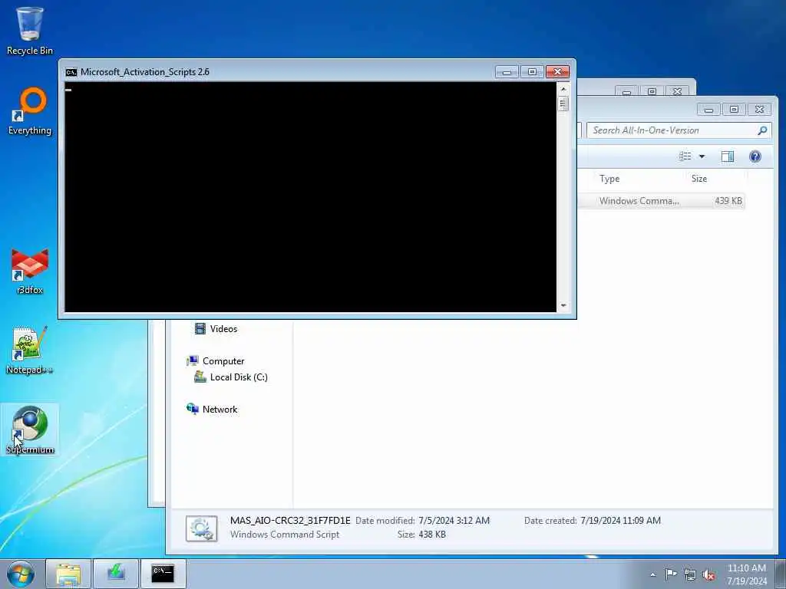This screenshot has height=589, width=786.
Task: Click the console scrollbar down arrow
Action: point(563,305)
